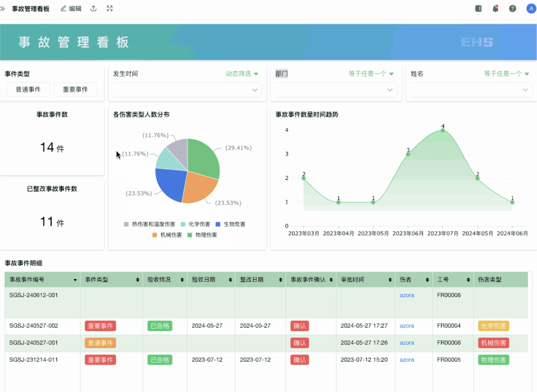Image resolution: width=537 pixels, height=392 pixels.
Task: Toggle 物理伤害 legend item in pie chart
Action: [202, 235]
